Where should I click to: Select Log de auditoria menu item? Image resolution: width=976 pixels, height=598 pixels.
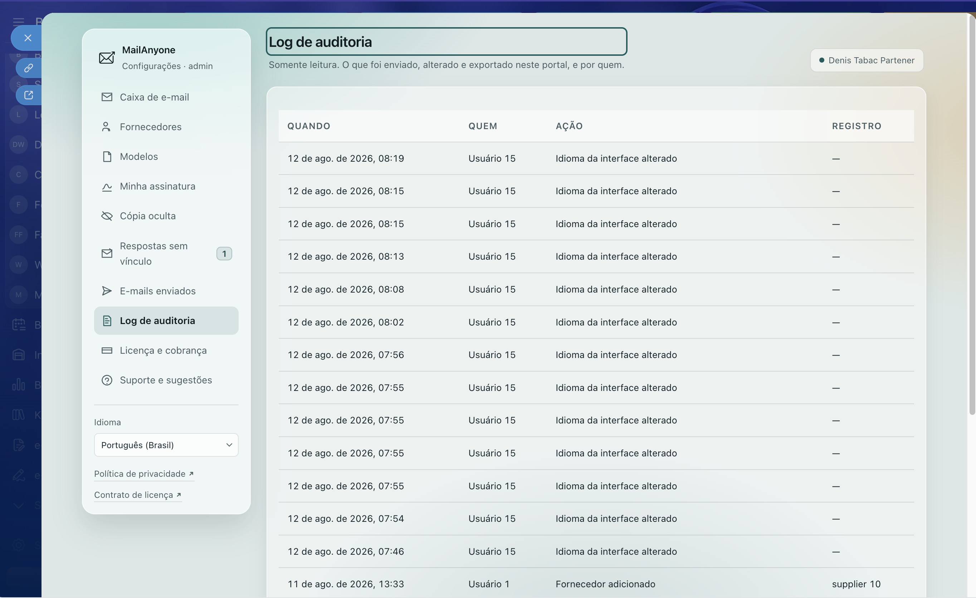click(x=166, y=321)
